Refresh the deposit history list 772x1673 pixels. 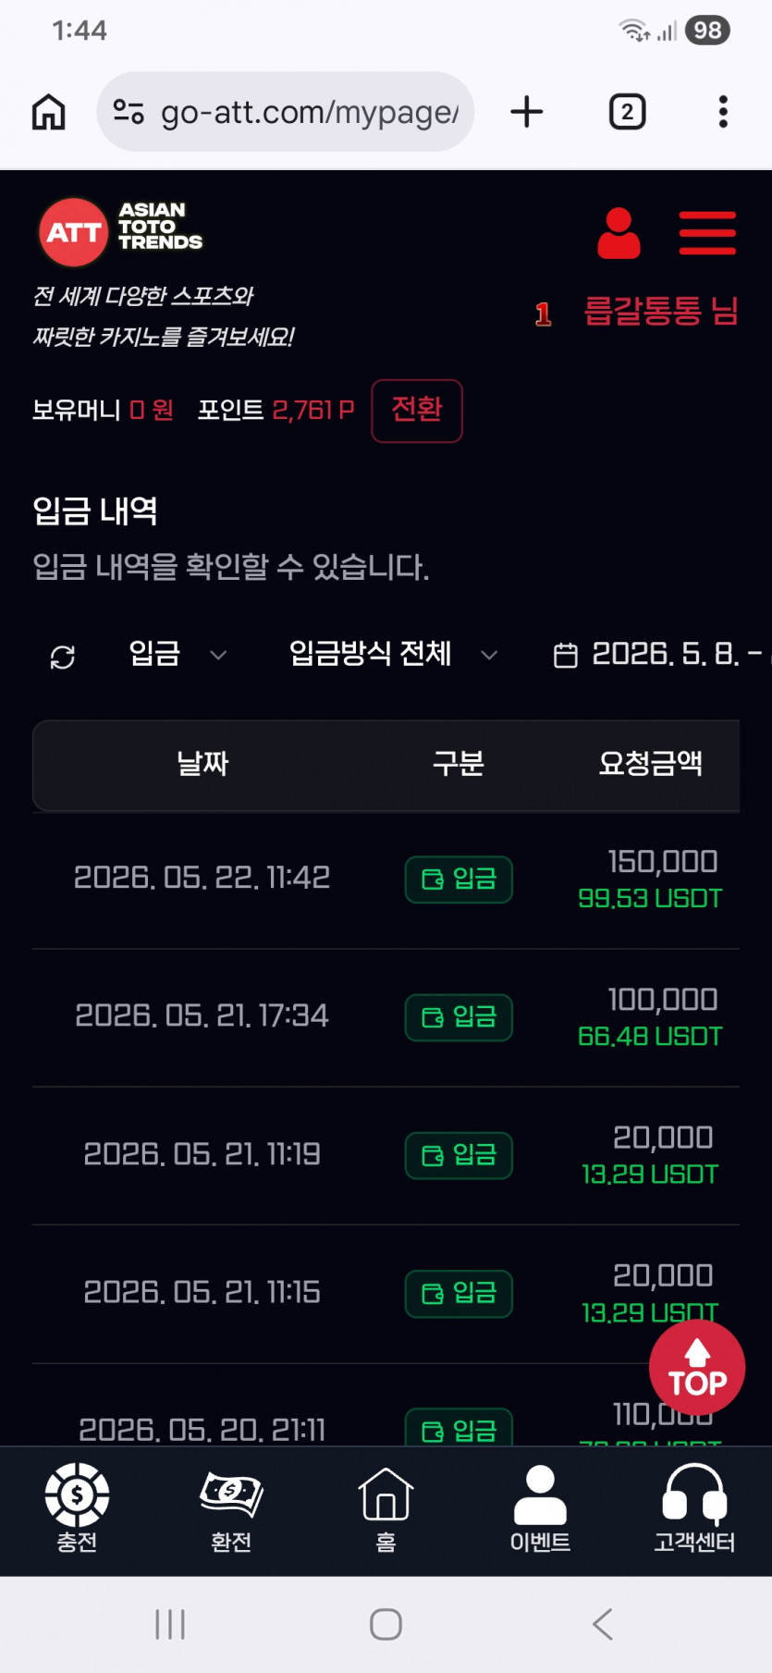point(62,657)
